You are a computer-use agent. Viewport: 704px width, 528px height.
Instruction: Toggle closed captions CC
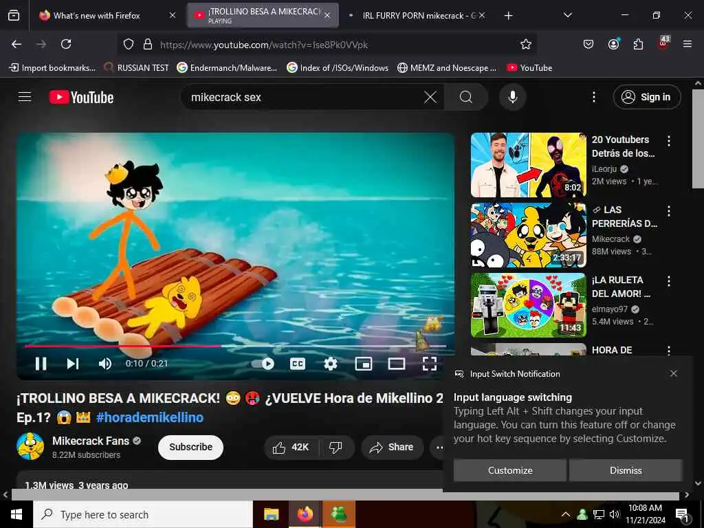tap(297, 363)
